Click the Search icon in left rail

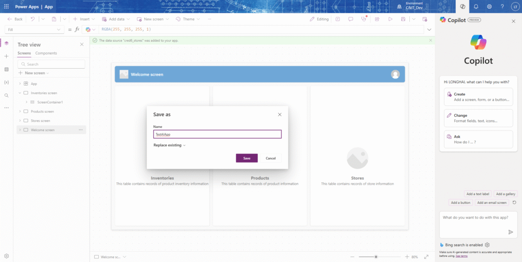tap(6, 95)
